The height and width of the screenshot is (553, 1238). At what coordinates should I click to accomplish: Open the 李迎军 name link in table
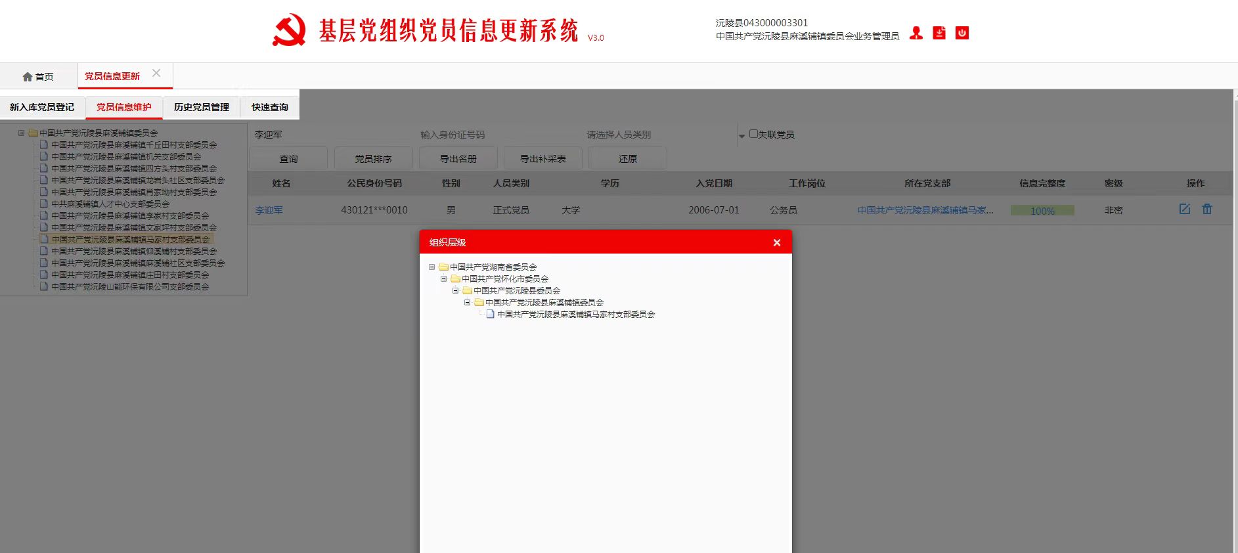[269, 210]
